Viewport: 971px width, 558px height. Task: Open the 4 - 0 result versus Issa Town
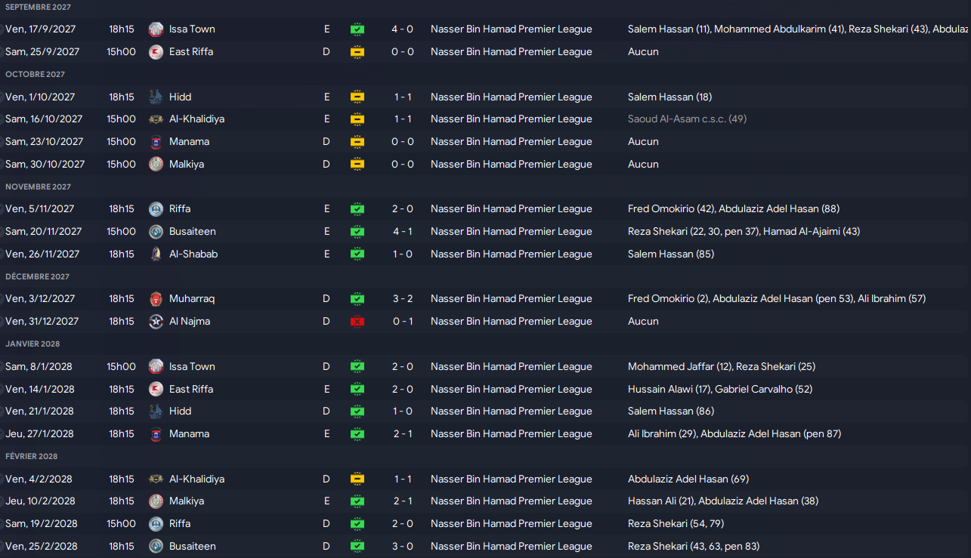(x=403, y=29)
